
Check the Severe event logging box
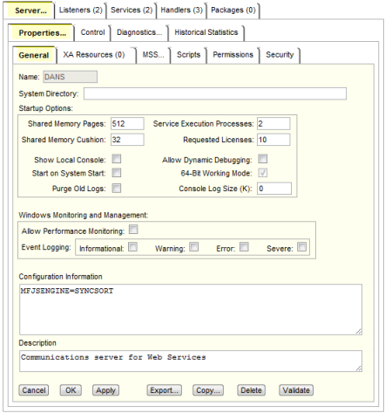tap(302, 247)
